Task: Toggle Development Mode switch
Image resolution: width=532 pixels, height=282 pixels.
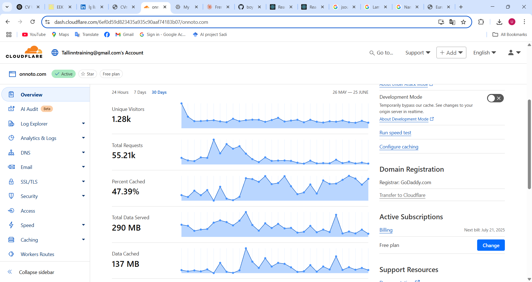Action: pyautogui.click(x=495, y=98)
